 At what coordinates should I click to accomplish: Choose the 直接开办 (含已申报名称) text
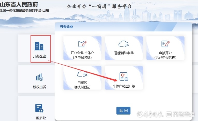click(x=165, y=55)
